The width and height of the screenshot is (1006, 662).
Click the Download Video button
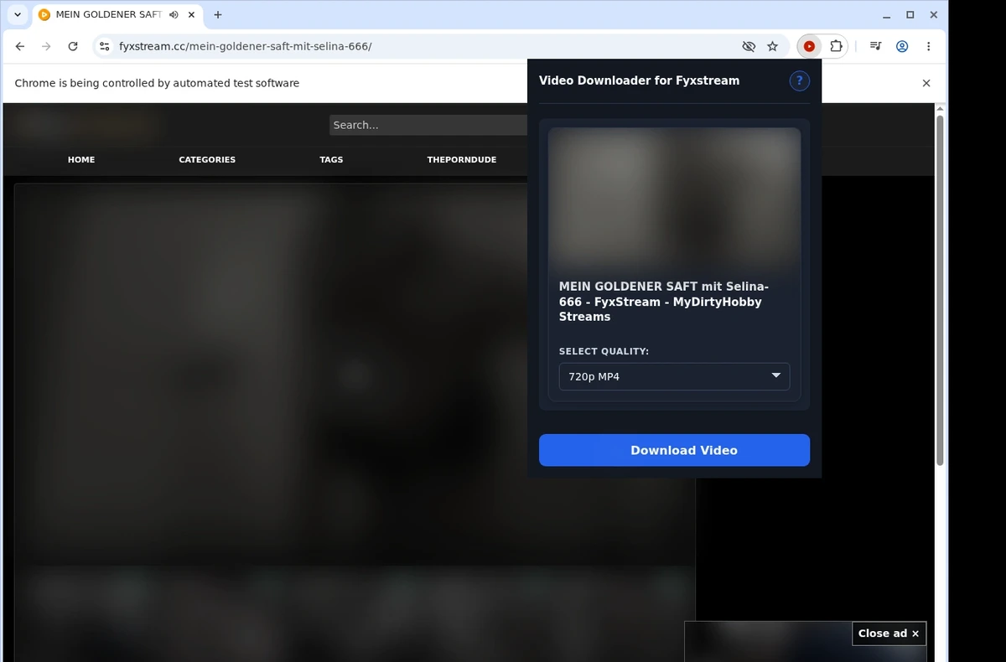pos(674,450)
